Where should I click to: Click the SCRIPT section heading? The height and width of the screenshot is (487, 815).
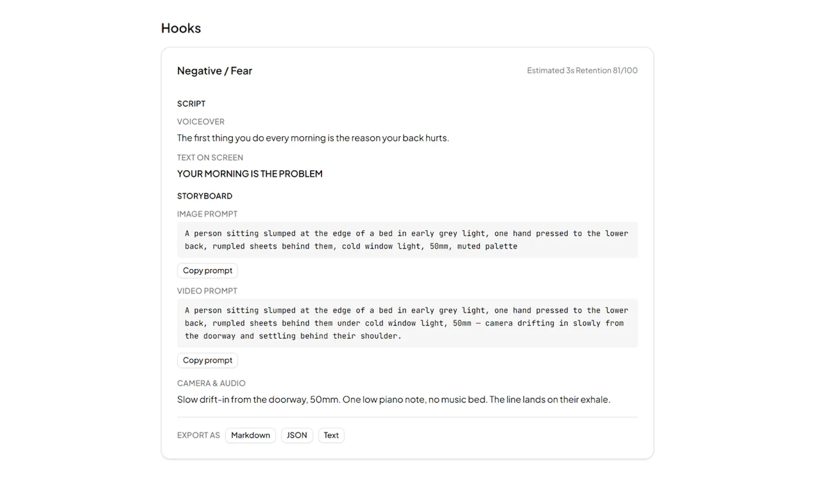click(191, 103)
